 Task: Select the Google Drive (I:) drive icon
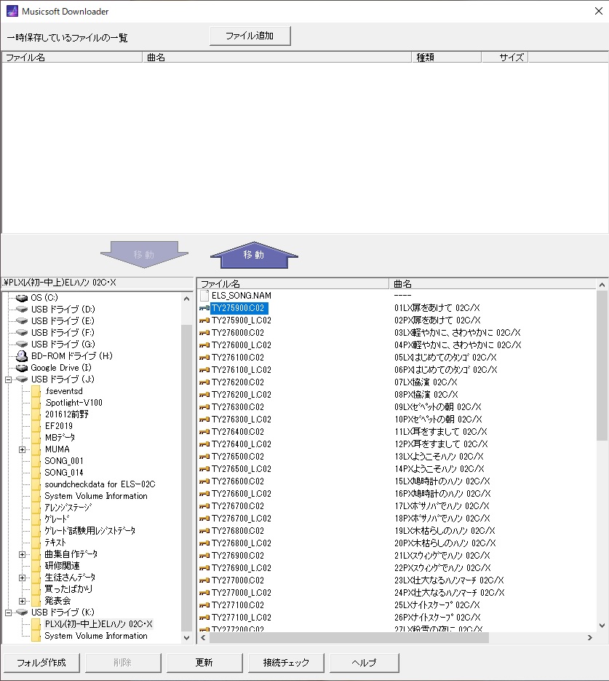point(22,368)
